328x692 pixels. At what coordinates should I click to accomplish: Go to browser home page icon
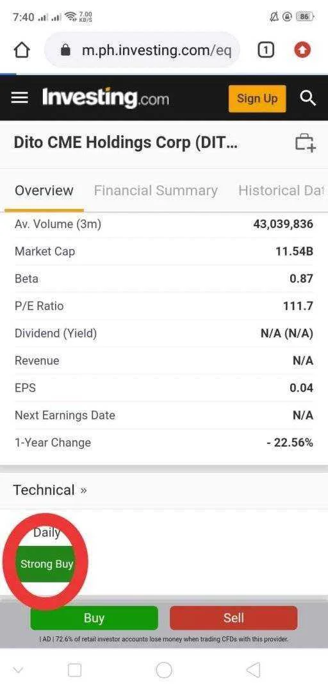[x=22, y=51]
